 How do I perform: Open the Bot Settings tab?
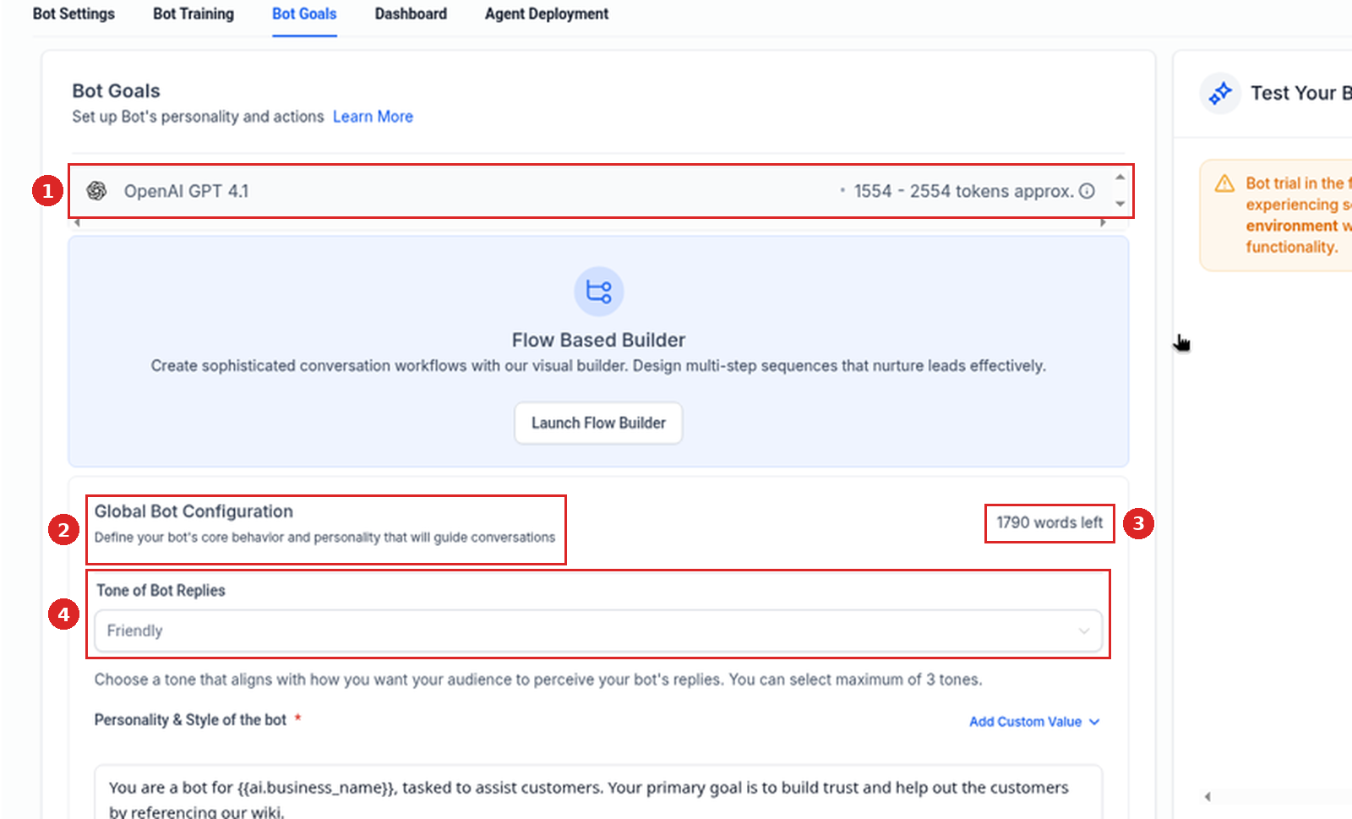pos(74,14)
